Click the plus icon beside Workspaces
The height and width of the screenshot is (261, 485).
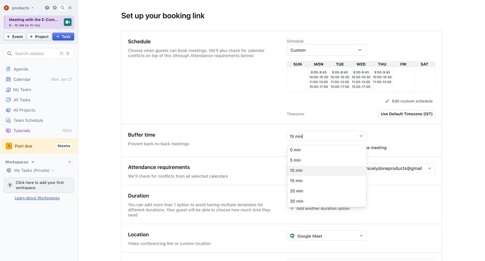click(70, 162)
